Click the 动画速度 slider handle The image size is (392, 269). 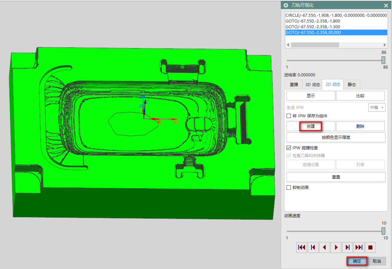pyautogui.click(x=383, y=231)
